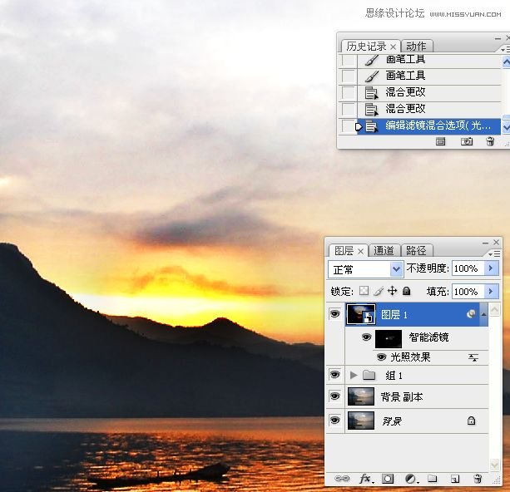This screenshot has height=492, width=510.
Task: Hide the 组 1 group
Action: [335, 374]
